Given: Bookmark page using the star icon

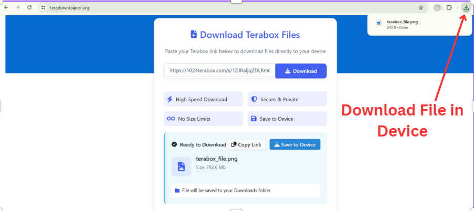Looking at the screenshot, I should coord(421,8).
